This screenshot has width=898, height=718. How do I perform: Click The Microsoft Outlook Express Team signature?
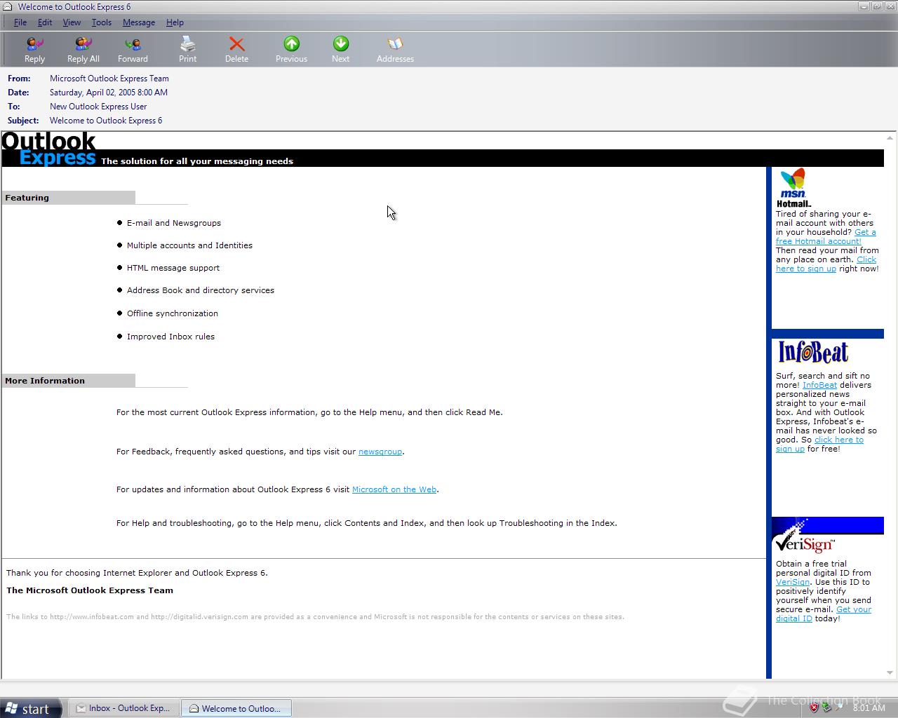(x=90, y=590)
